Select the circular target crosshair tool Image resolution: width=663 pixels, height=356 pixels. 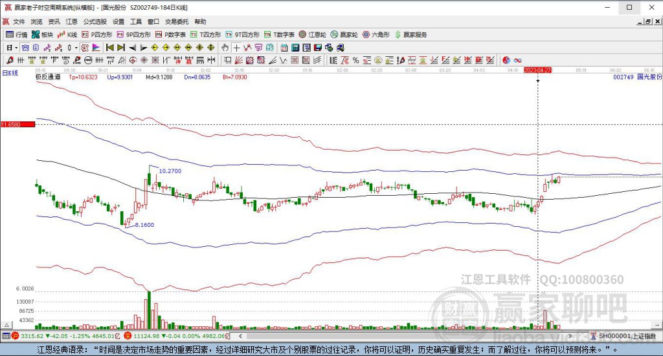coord(133,60)
